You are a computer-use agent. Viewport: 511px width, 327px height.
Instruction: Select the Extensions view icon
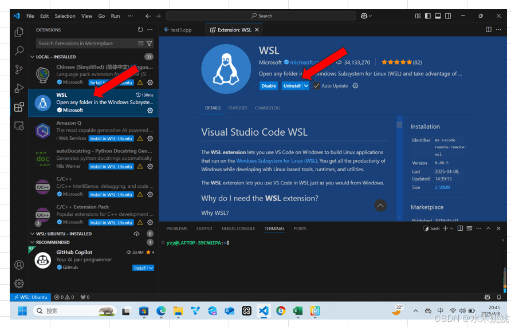[19, 107]
